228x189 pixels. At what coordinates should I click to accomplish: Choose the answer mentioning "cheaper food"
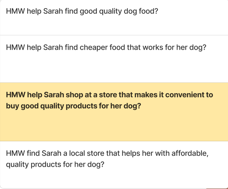(114, 59)
